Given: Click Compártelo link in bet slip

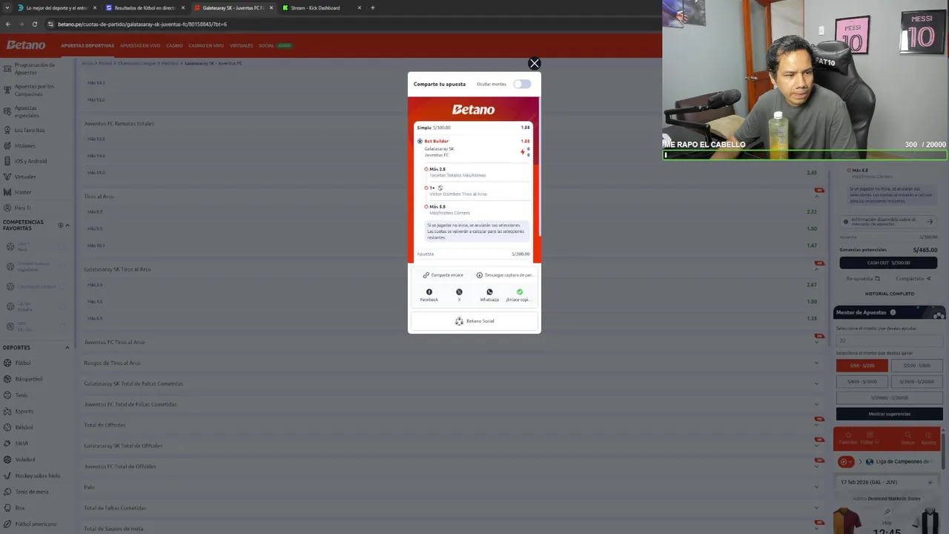Looking at the screenshot, I should coord(913,279).
